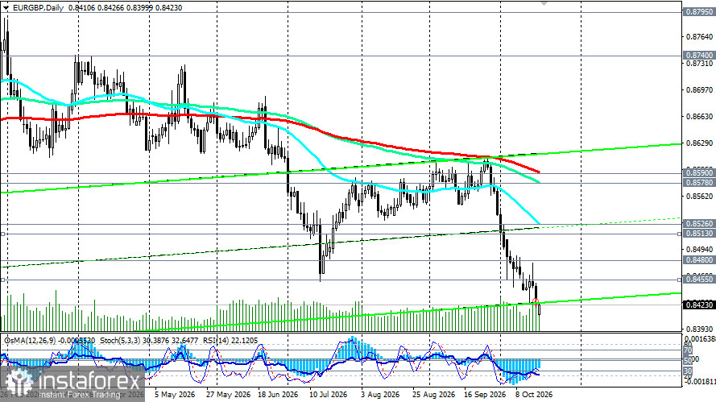The height and width of the screenshot is (402, 716).
Task: Click the 70 level on indicator scale
Action: pos(687,350)
